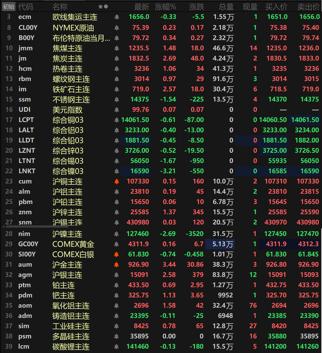Sort by the 买入价 column header
Screen dimensions: 322x353
(x=276, y=7)
